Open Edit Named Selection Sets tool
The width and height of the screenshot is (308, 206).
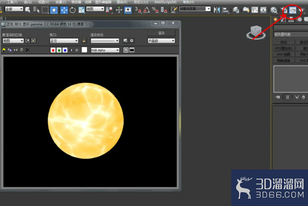pos(174,10)
